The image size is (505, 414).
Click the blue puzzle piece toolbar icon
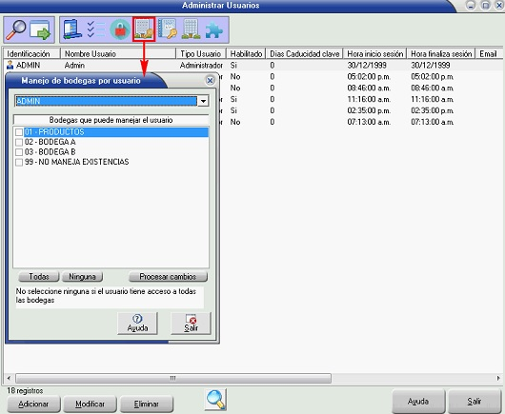tap(213, 30)
